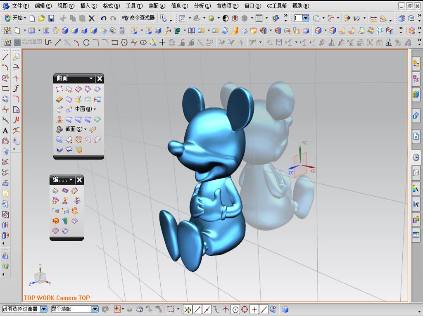
Task: Click the Delete X icon in toolbar
Action: tap(92, 18)
